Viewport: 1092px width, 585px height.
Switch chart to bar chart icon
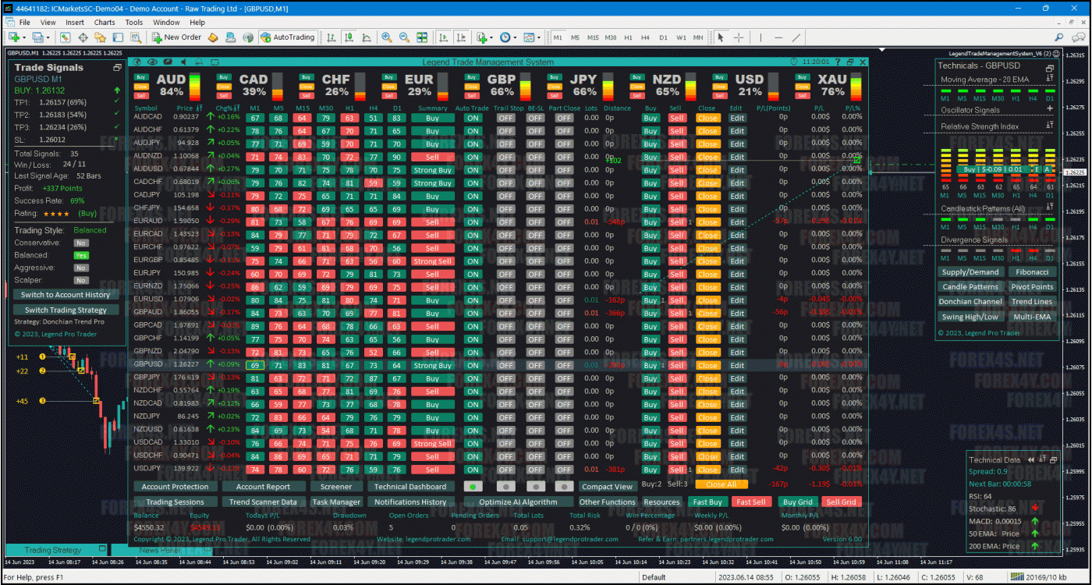tap(331, 37)
